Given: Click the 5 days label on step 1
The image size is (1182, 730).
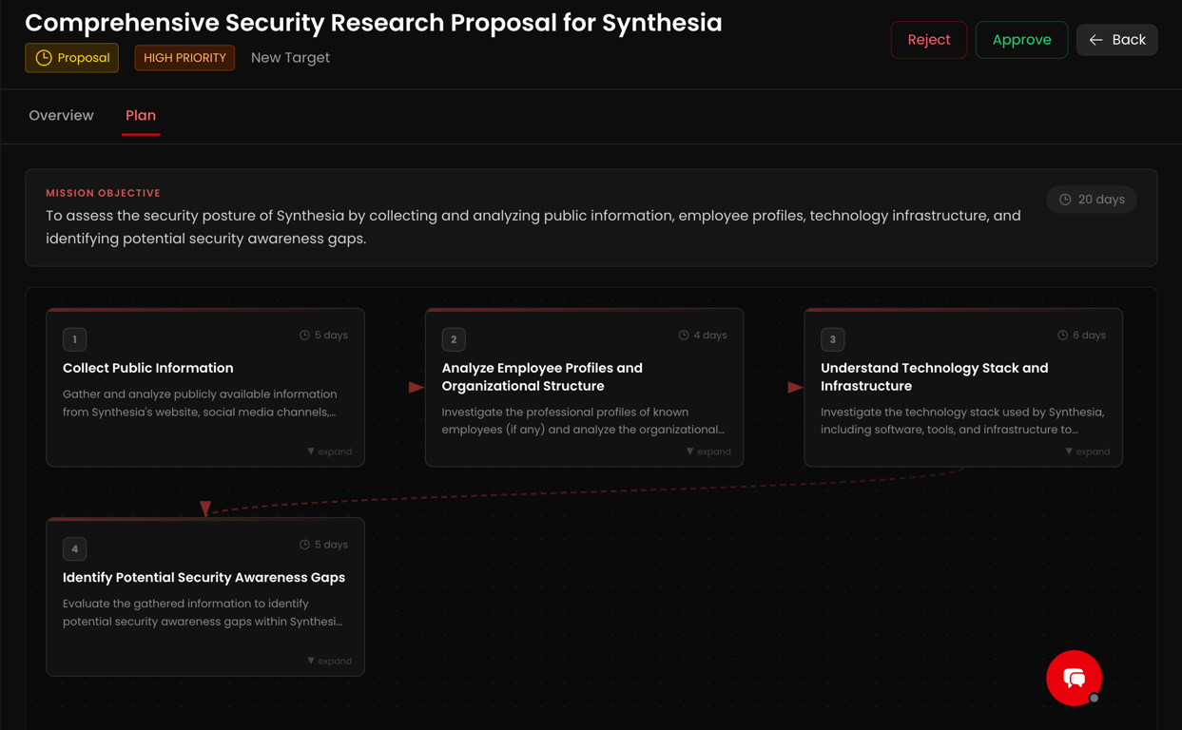Looking at the screenshot, I should (x=331, y=336).
